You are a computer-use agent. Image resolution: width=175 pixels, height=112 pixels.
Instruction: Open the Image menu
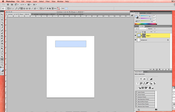coord(29,1)
